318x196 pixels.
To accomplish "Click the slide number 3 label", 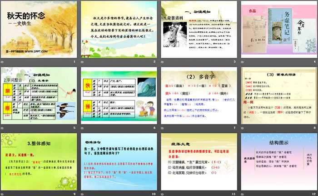I will click(x=234, y=62).
